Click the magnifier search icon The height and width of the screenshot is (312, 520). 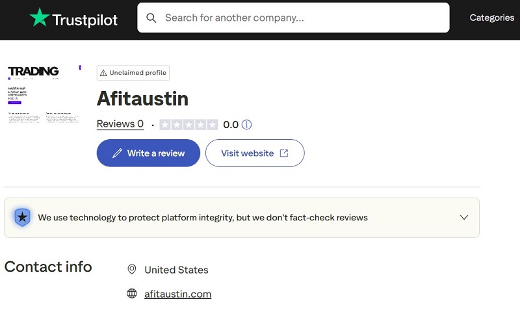click(x=151, y=18)
